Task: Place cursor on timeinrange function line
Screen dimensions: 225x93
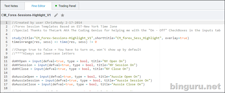Action: 55,42
